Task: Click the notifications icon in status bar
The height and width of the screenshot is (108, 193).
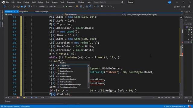Action: (189, 106)
